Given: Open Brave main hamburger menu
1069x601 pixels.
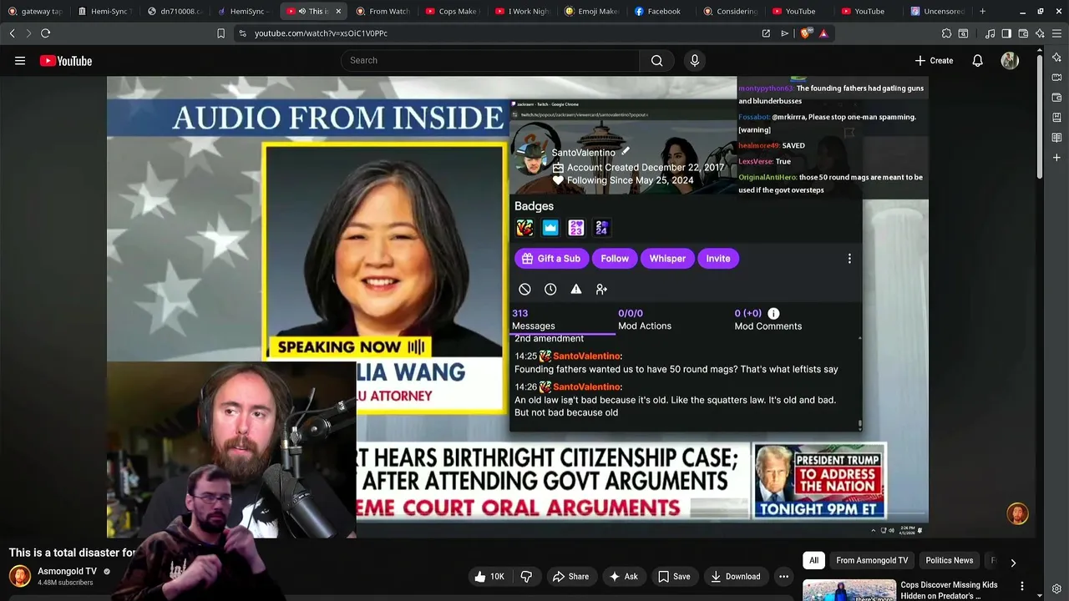Looking at the screenshot, I should 1056,33.
